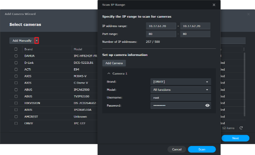255x155 pixels.
Task: Click Next in the camera wizard
Action: 235,138
